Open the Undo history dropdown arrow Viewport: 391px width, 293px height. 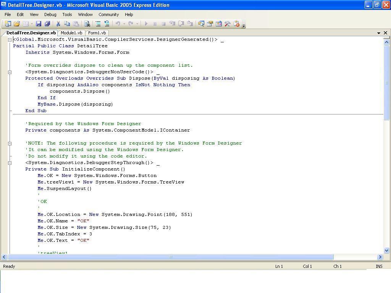click(x=124, y=24)
